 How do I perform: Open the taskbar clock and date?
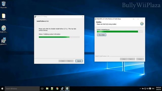click(158, 89)
